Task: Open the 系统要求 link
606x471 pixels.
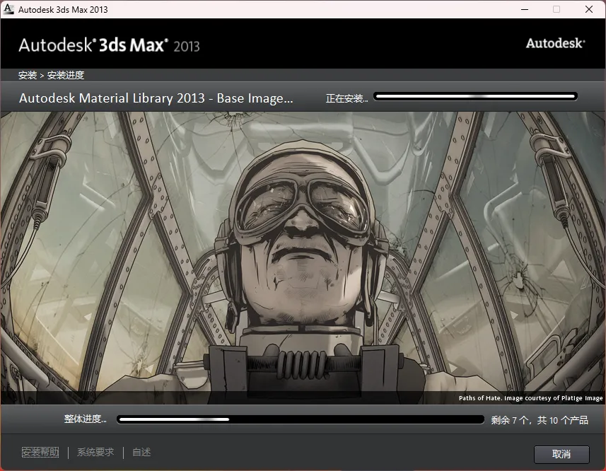Action: coord(95,452)
